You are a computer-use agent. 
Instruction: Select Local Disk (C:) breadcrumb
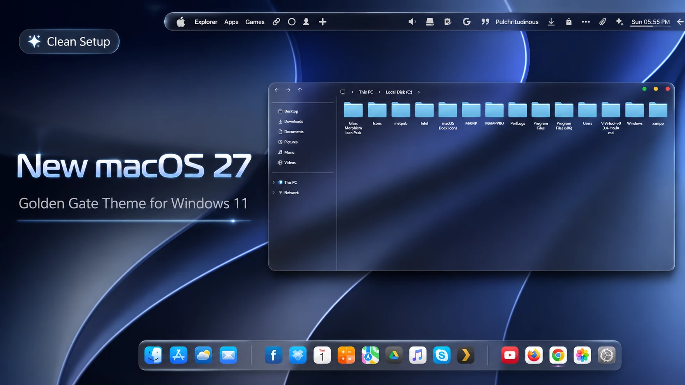coord(399,92)
